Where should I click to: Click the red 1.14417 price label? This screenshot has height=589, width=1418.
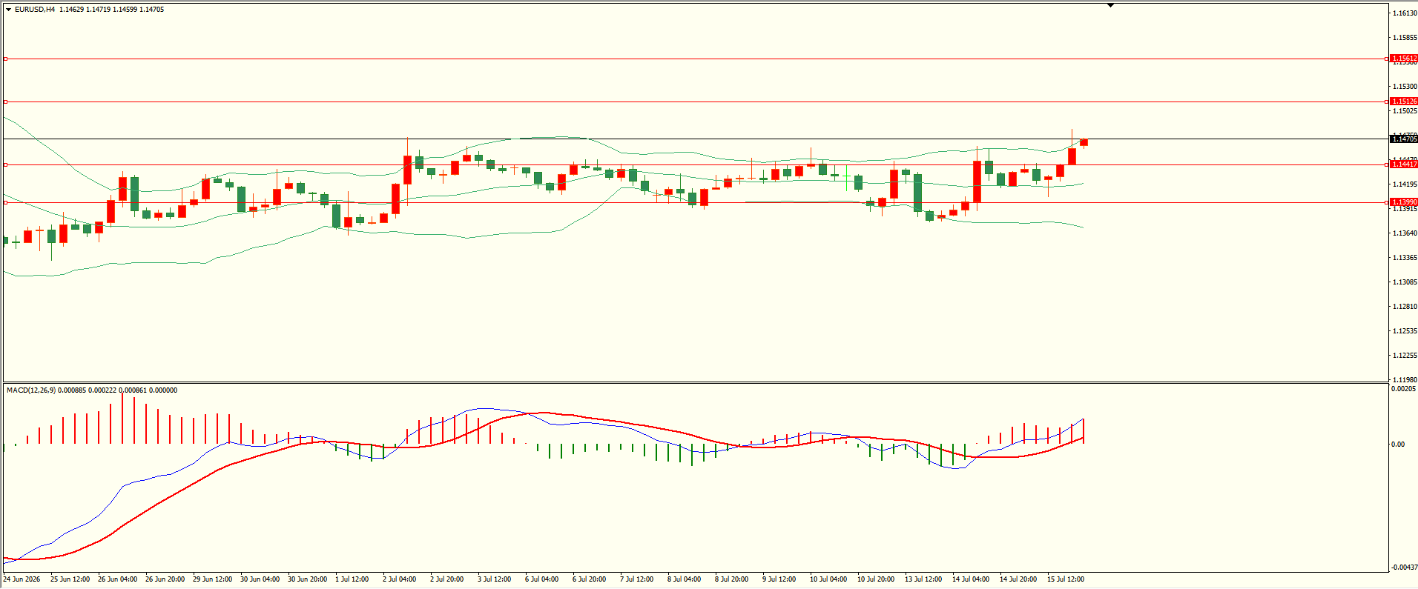[1404, 164]
